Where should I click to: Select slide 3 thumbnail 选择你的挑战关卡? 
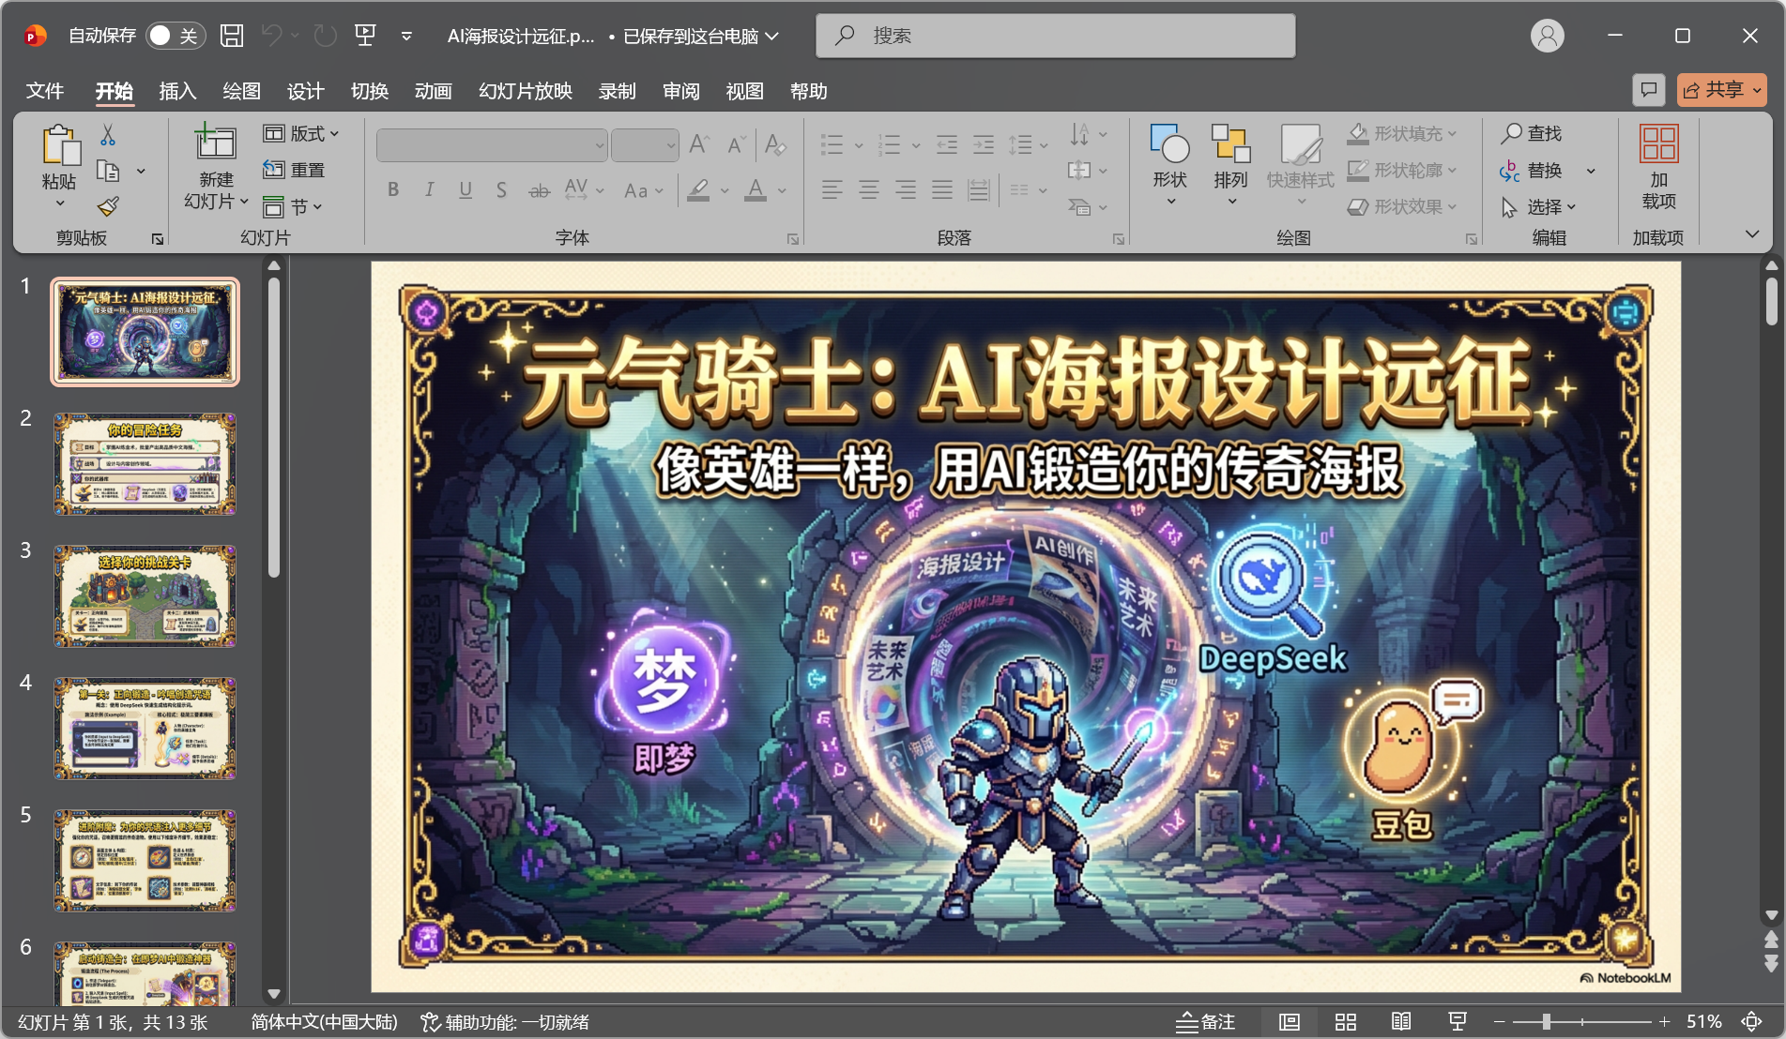145,596
